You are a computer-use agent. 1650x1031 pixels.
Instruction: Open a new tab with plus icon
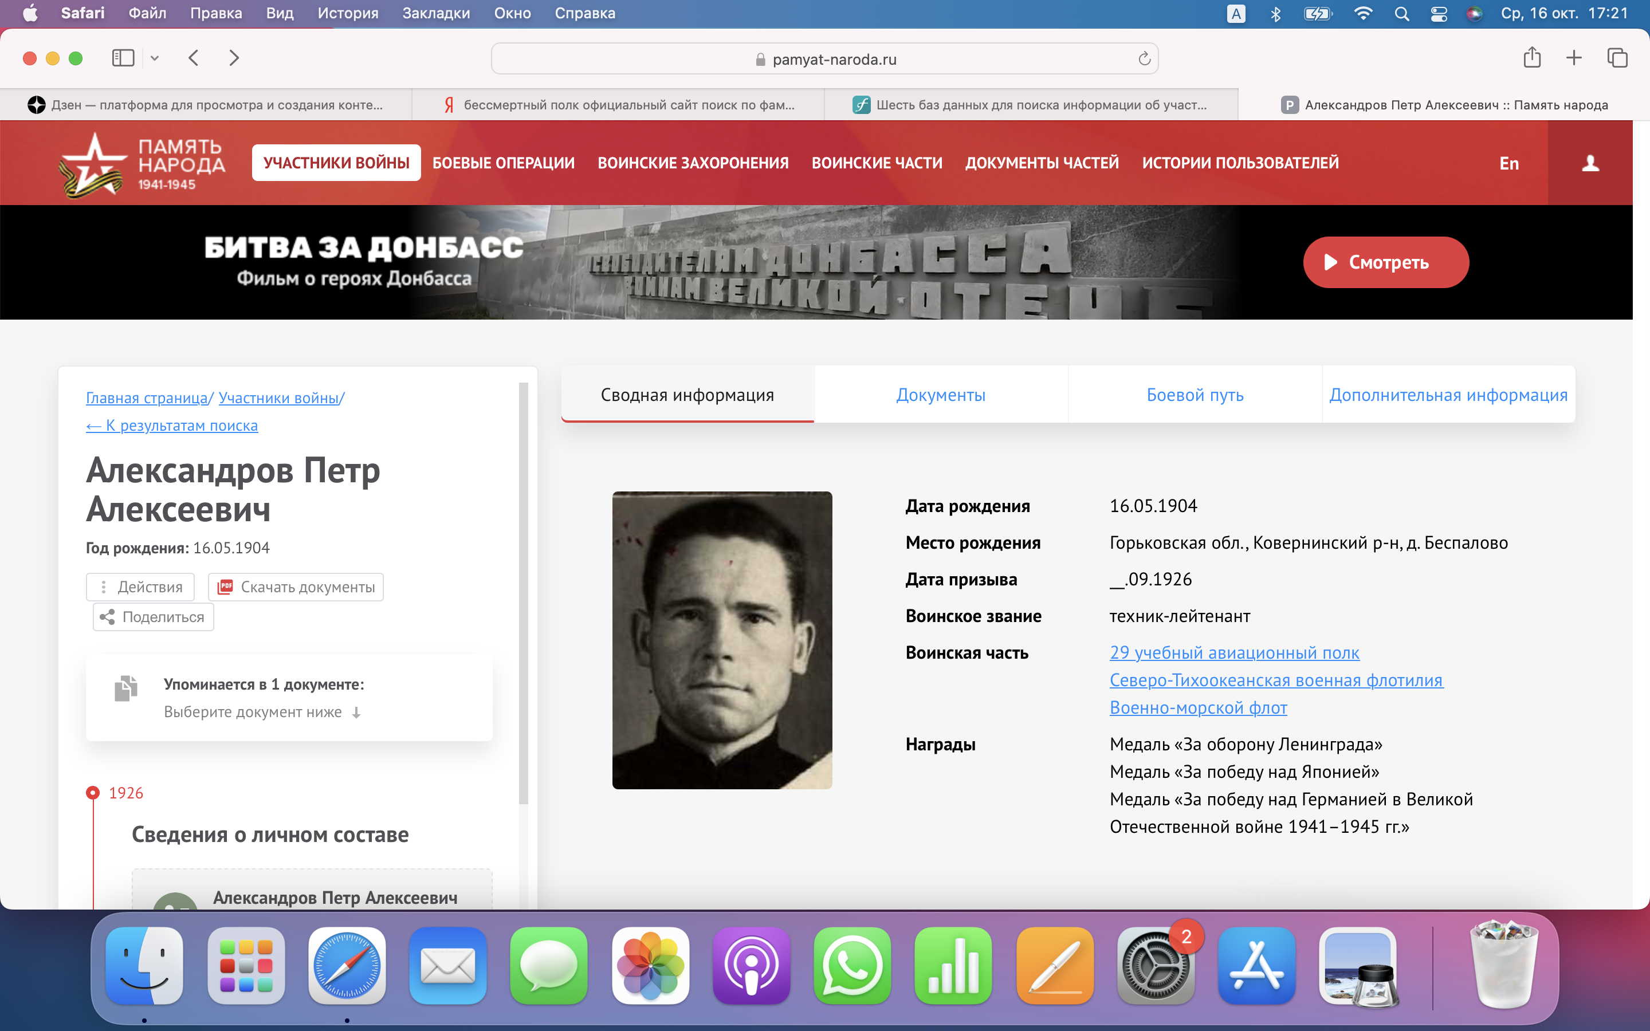(x=1574, y=58)
